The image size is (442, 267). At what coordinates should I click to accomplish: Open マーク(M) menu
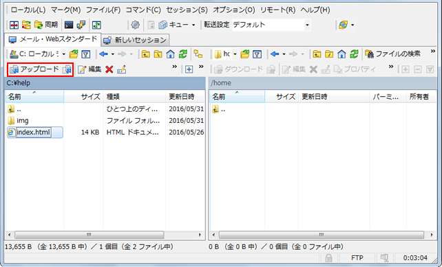[66, 10]
